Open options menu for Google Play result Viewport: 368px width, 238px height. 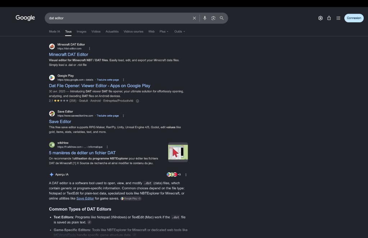pos(124,80)
